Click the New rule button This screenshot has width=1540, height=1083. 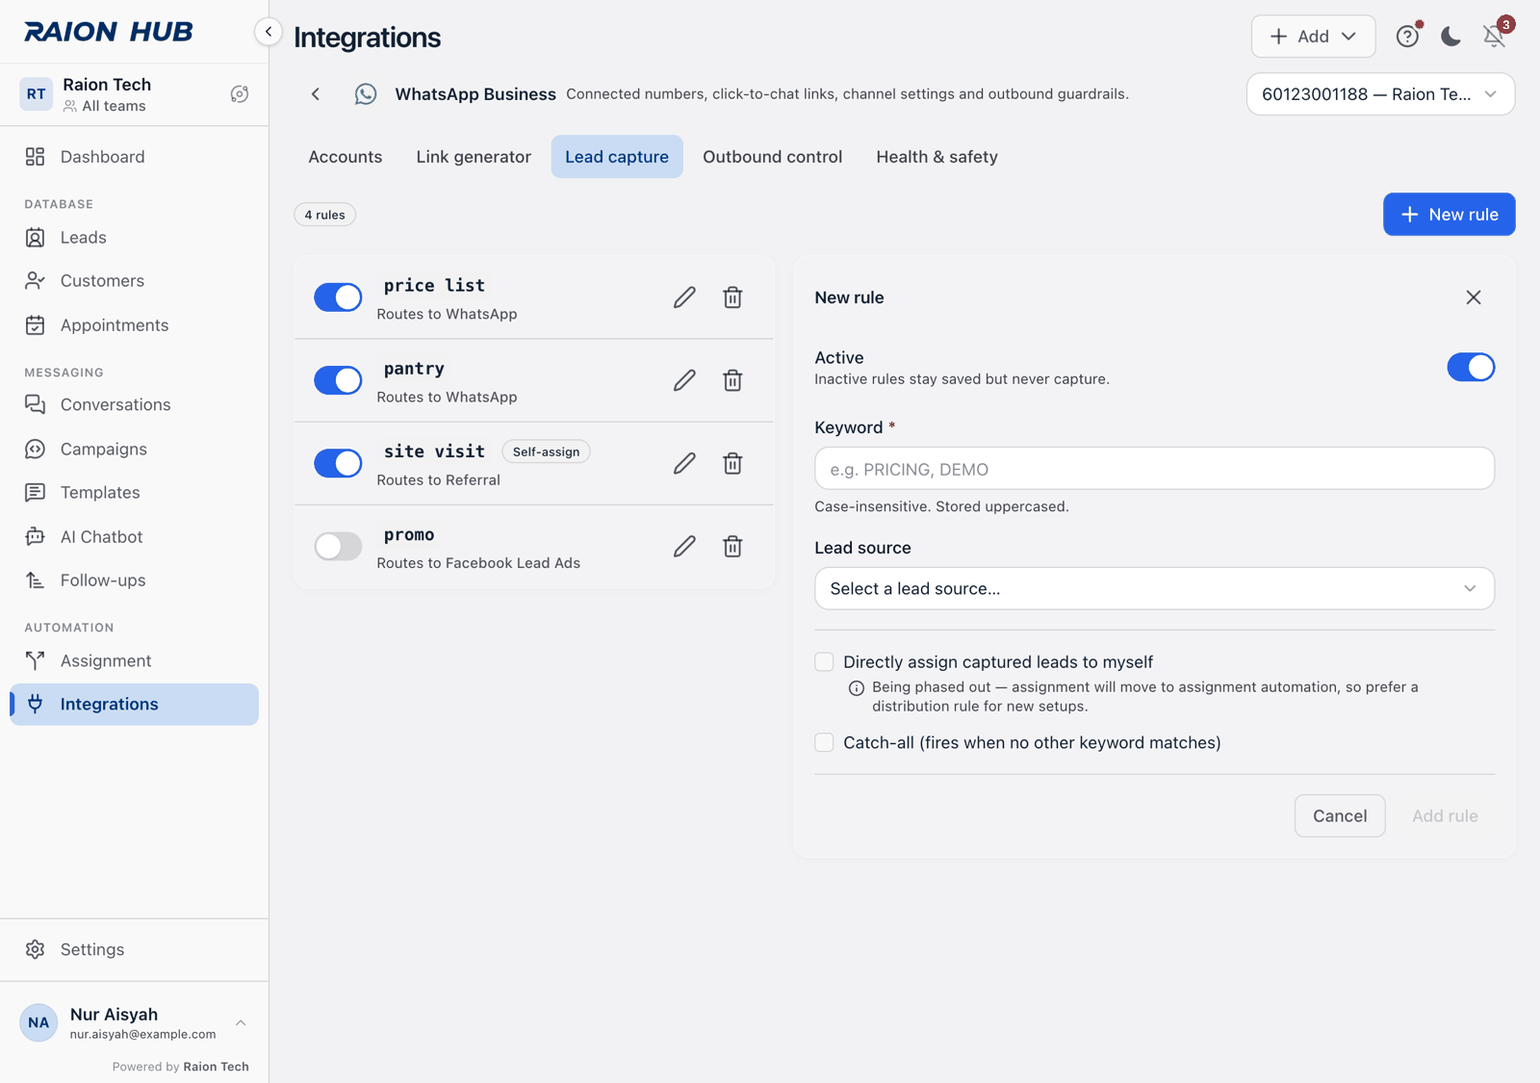click(1449, 215)
